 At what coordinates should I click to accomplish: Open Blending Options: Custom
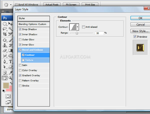(x=34, y=24)
